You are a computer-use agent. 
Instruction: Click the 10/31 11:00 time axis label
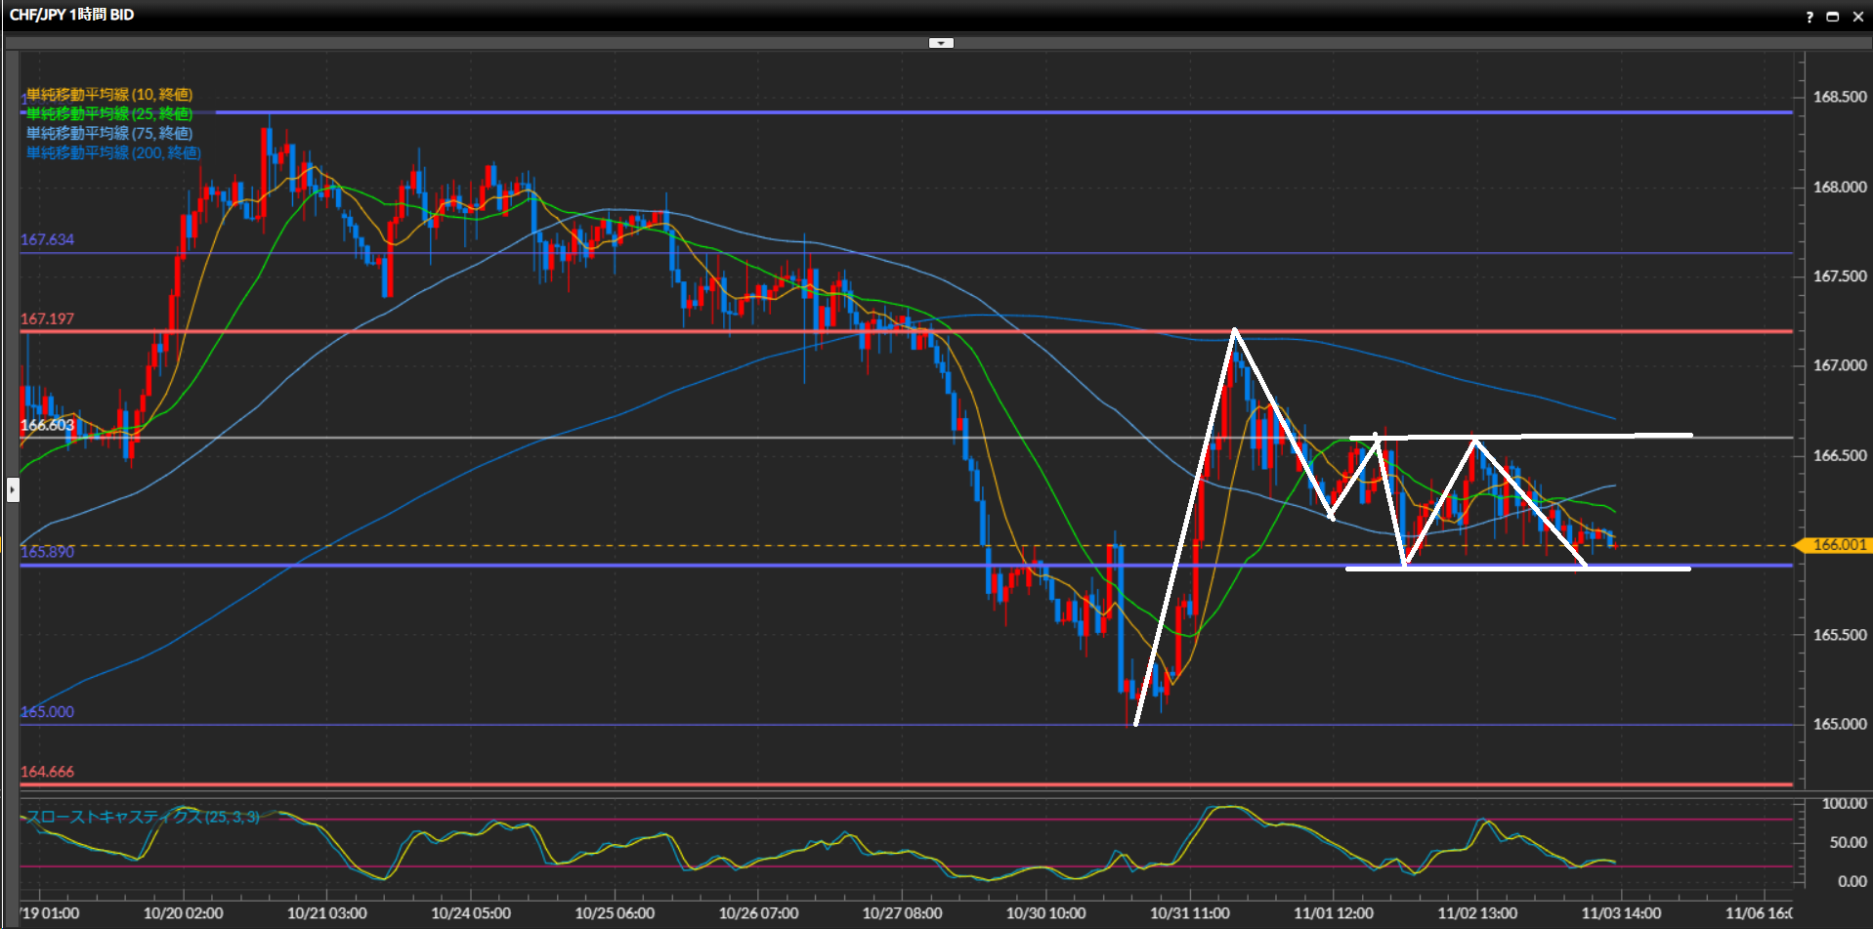point(1189,913)
